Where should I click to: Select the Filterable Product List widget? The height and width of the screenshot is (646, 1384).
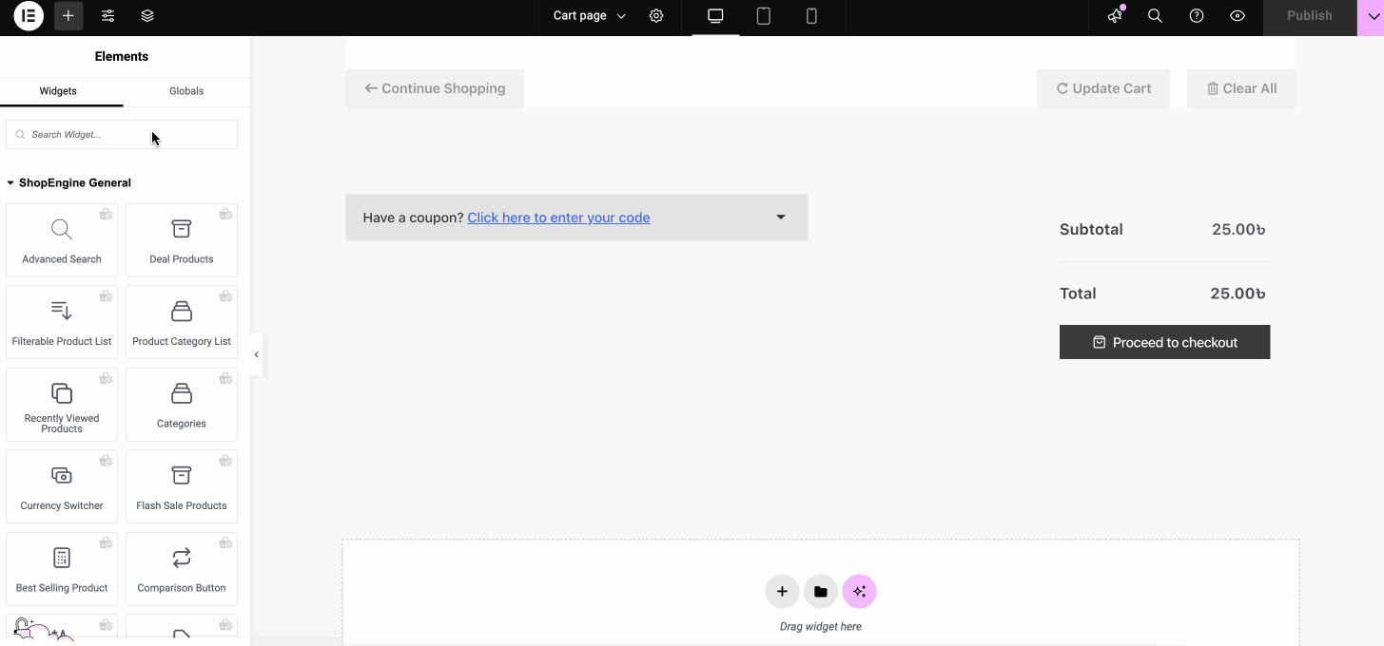click(x=62, y=322)
